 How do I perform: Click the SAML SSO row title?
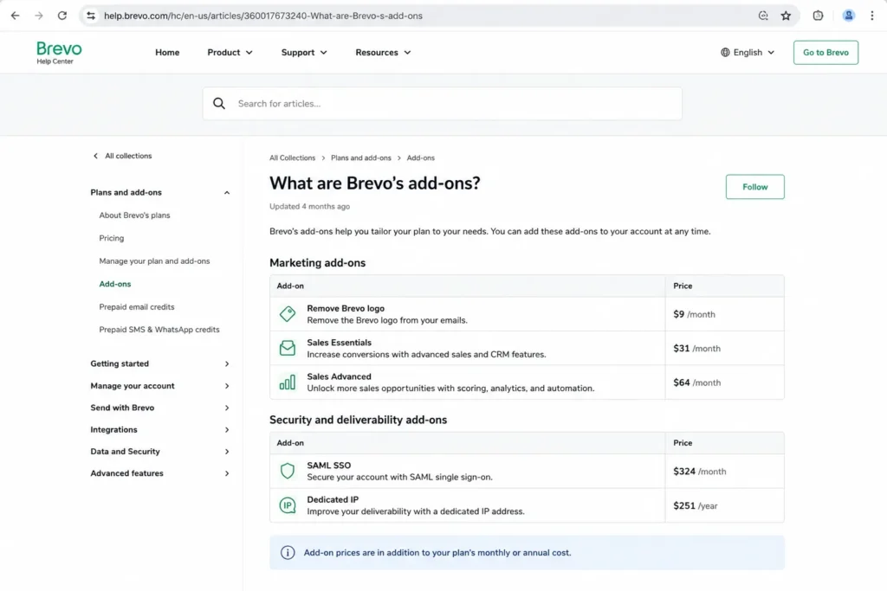(328, 466)
